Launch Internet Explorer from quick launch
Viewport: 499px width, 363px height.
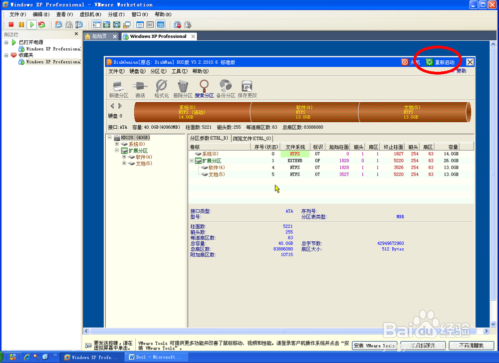point(27,357)
